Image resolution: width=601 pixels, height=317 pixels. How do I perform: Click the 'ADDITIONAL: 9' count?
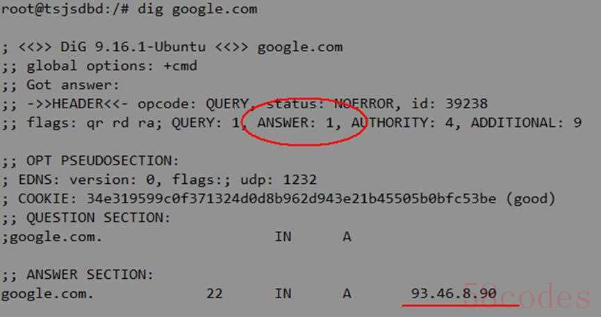[x=526, y=123]
